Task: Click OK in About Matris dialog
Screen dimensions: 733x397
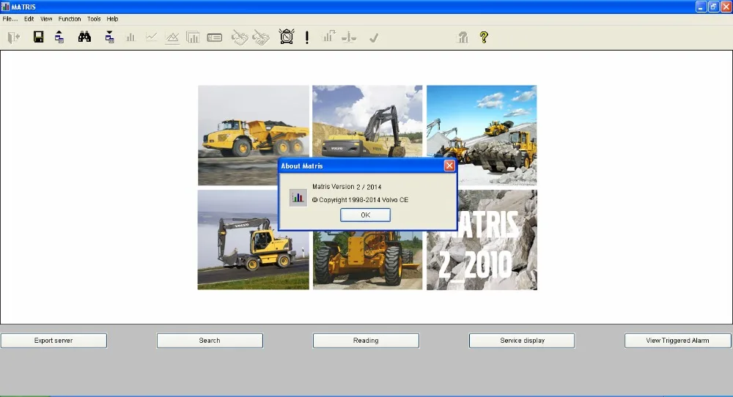Action: 366,215
